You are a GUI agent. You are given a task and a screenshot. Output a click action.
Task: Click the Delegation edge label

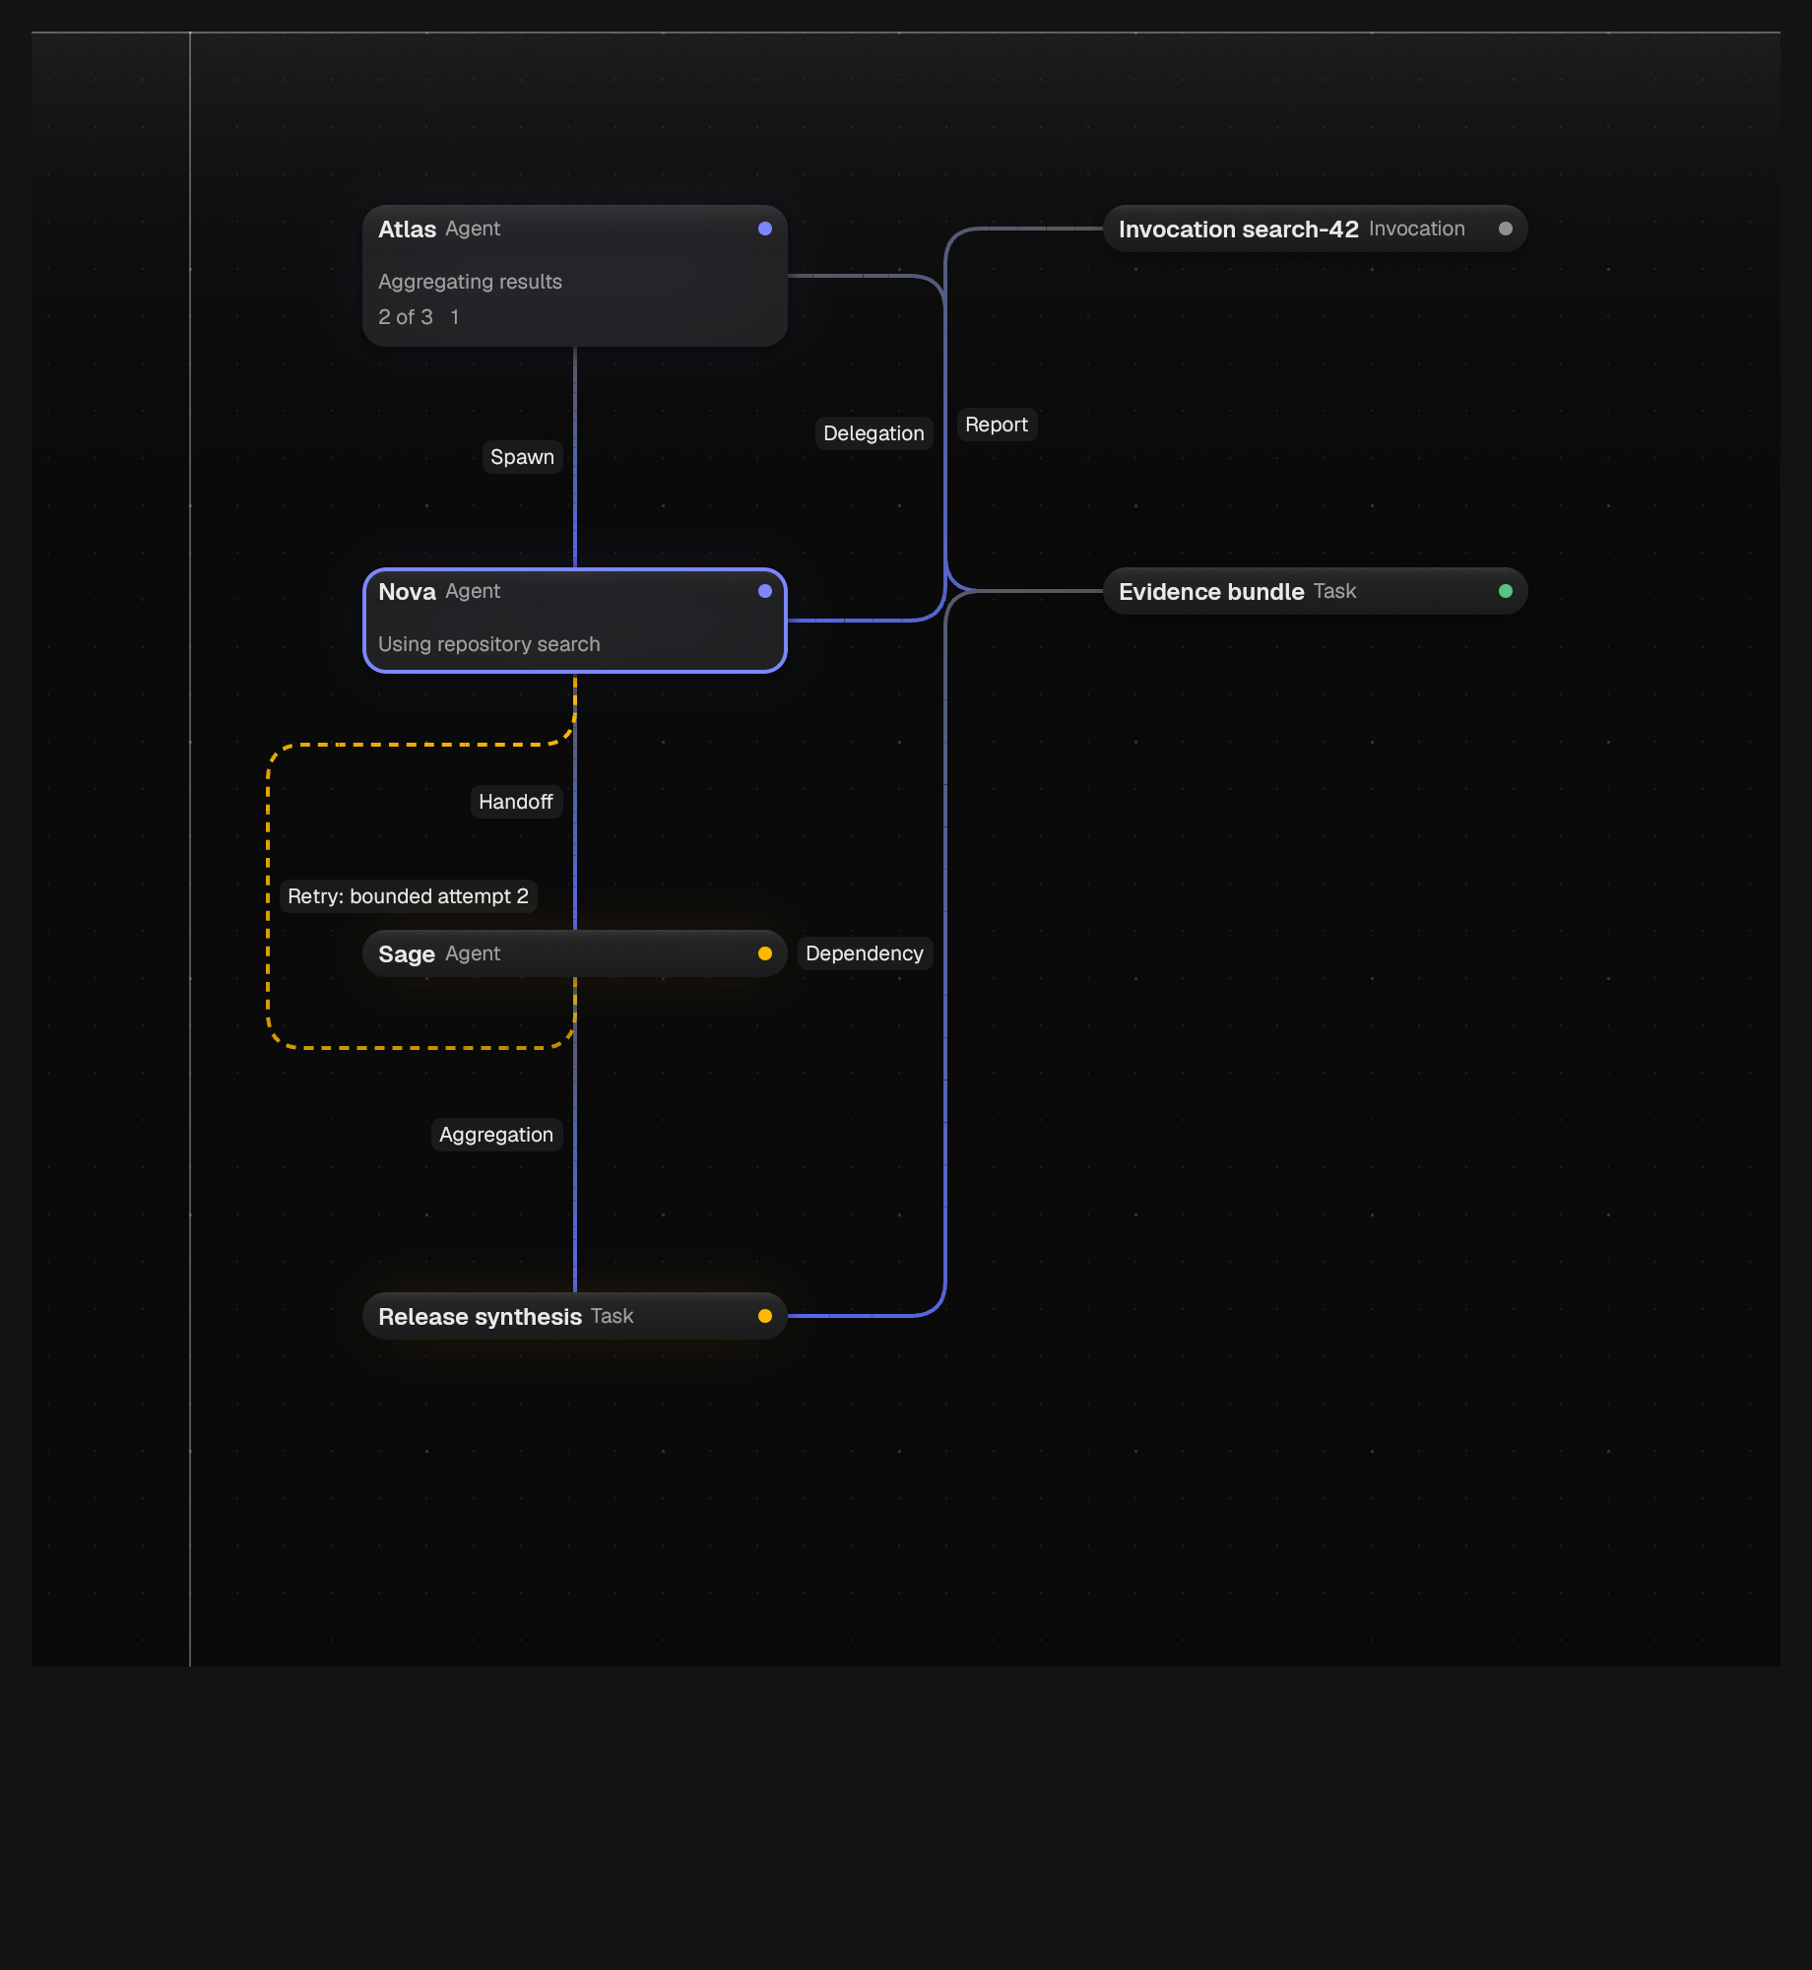click(x=874, y=433)
